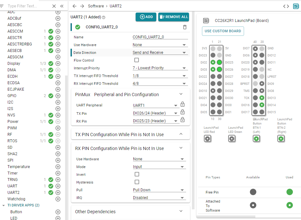This screenshot has height=220, width=301.
Task: Add a PWM instance with plus icon
Action: point(58,128)
